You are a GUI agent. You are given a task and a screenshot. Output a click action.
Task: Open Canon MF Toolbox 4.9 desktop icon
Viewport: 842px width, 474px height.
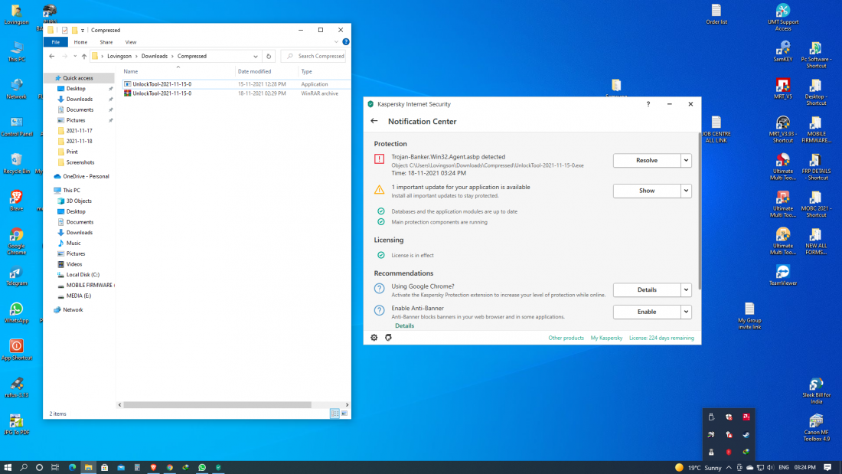816,427
